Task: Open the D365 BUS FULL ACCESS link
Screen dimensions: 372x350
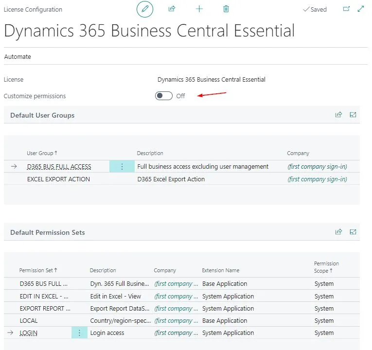Action: point(59,167)
